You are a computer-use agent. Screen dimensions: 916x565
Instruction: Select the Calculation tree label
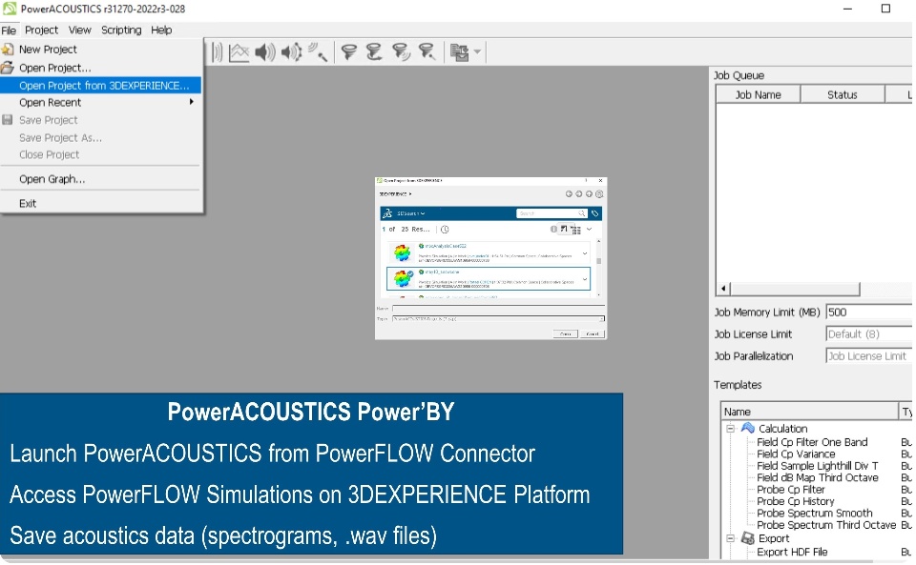[782, 429]
